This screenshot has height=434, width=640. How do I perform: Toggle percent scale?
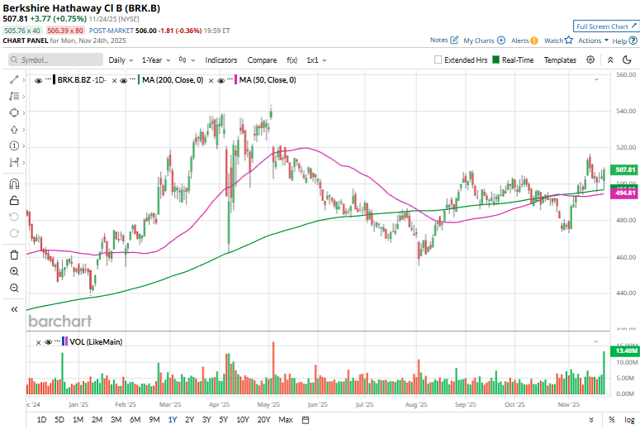click(611, 420)
